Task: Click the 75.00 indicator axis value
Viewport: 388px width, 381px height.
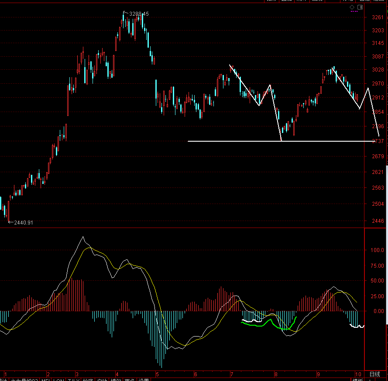Action: click(x=377, y=266)
